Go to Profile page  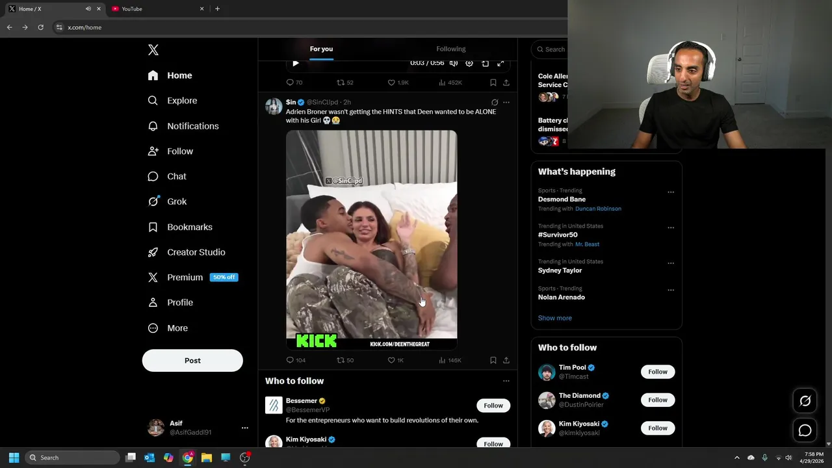click(x=170, y=302)
